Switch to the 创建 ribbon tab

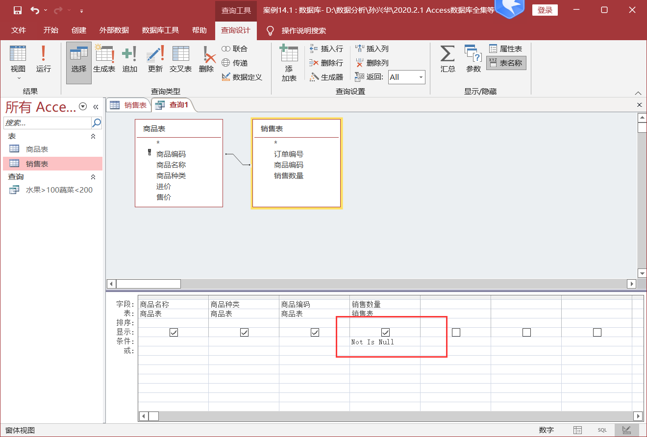click(79, 30)
